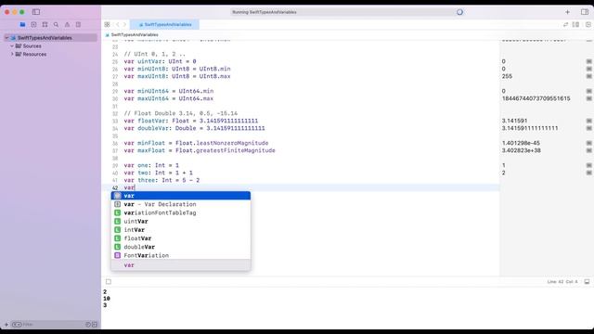The image size is (594, 334).
Task: Click line 'var minUInt64 = UInt64.min'
Action: pyautogui.click(x=169, y=91)
